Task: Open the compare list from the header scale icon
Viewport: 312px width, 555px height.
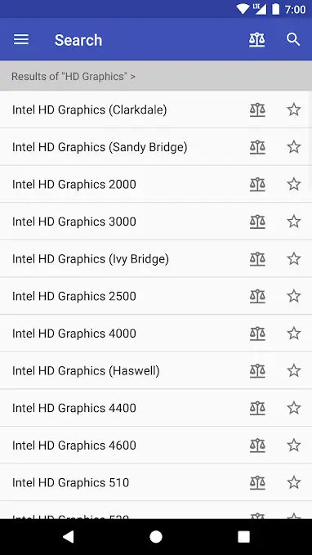Action: tap(256, 39)
